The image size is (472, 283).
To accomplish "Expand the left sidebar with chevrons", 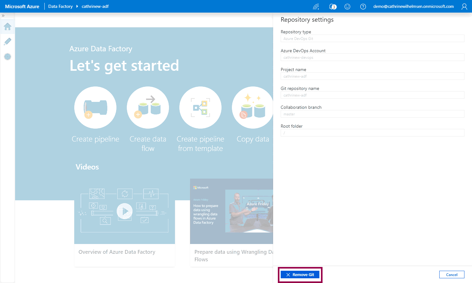I will (3, 16).
